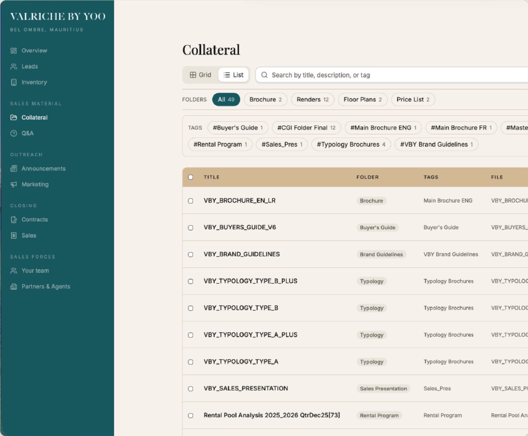The image size is (528, 436).
Task: Switch to Grid view
Action: tap(200, 75)
